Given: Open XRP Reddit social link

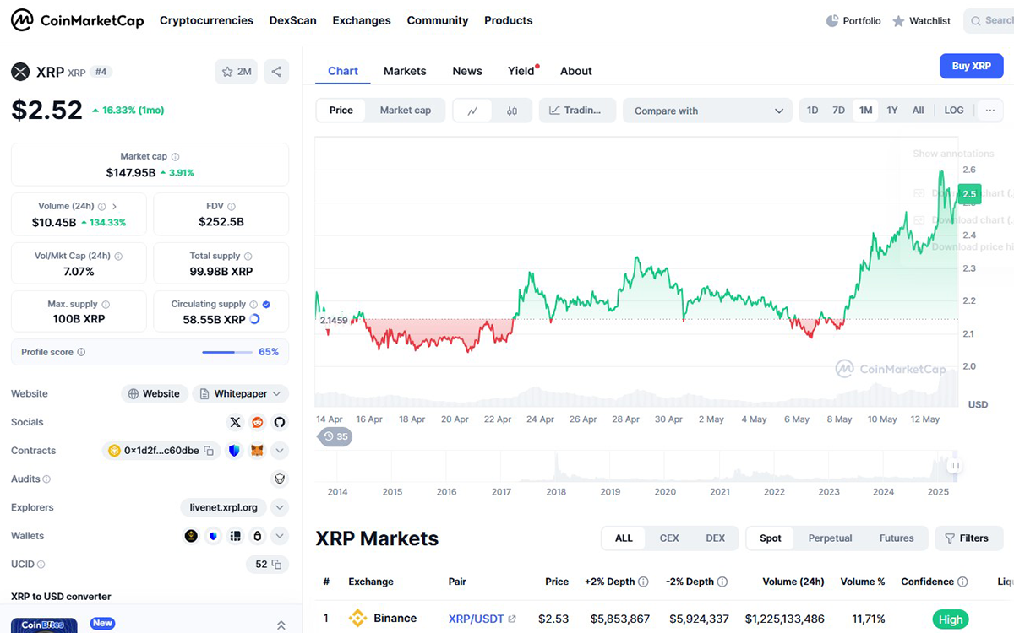Looking at the screenshot, I should [x=258, y=422].
